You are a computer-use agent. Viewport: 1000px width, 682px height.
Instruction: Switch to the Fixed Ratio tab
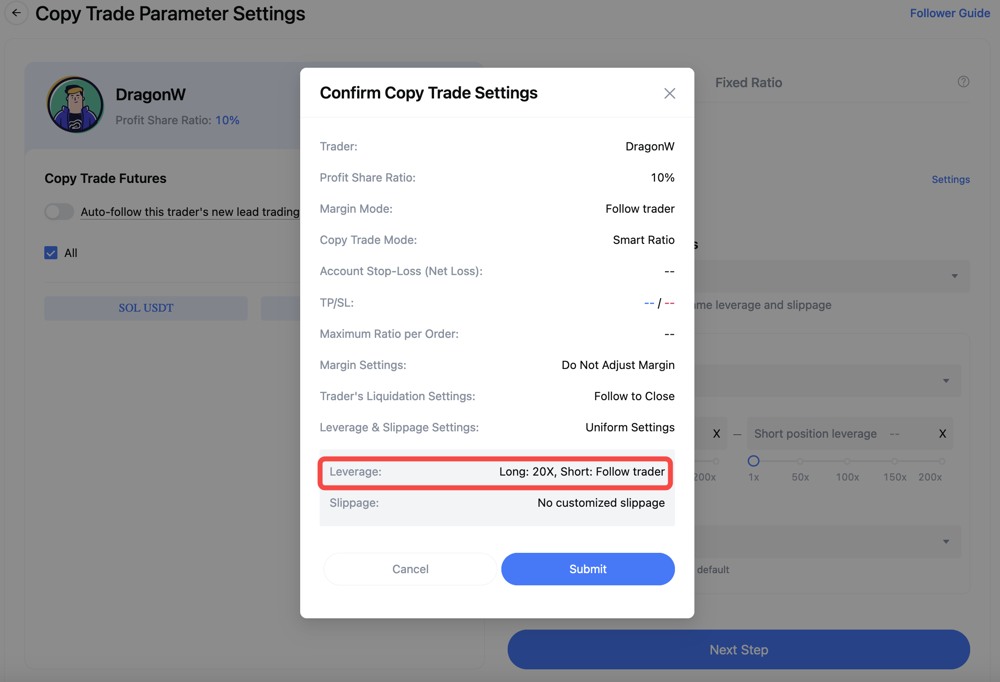(749, 83)
